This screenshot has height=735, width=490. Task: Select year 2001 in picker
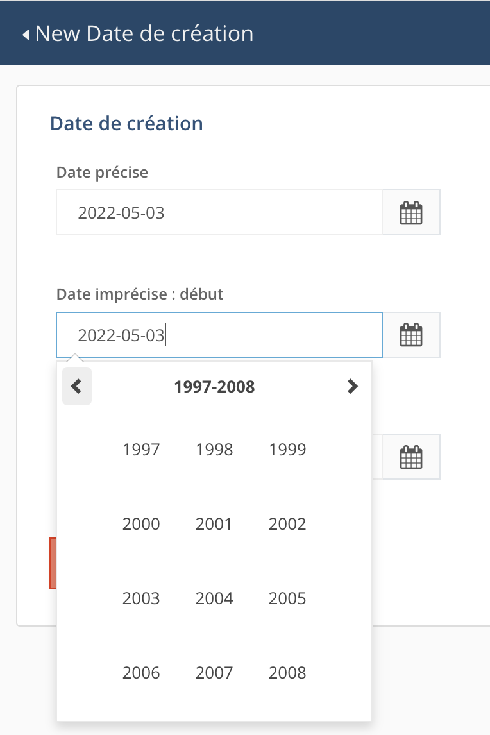214,524
